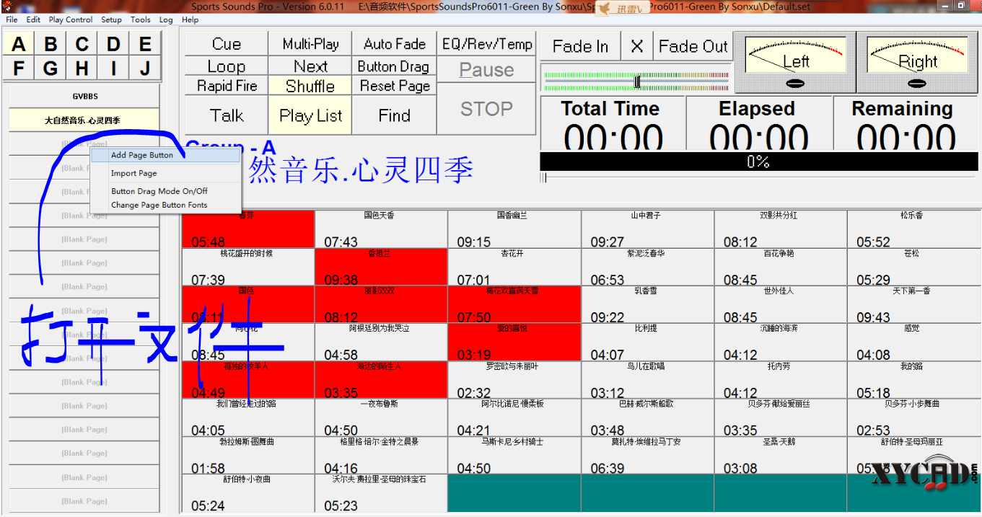Viewport: 982px width, 517px height.
Task: Toggle the Play List button
Action: coord(310,115)
